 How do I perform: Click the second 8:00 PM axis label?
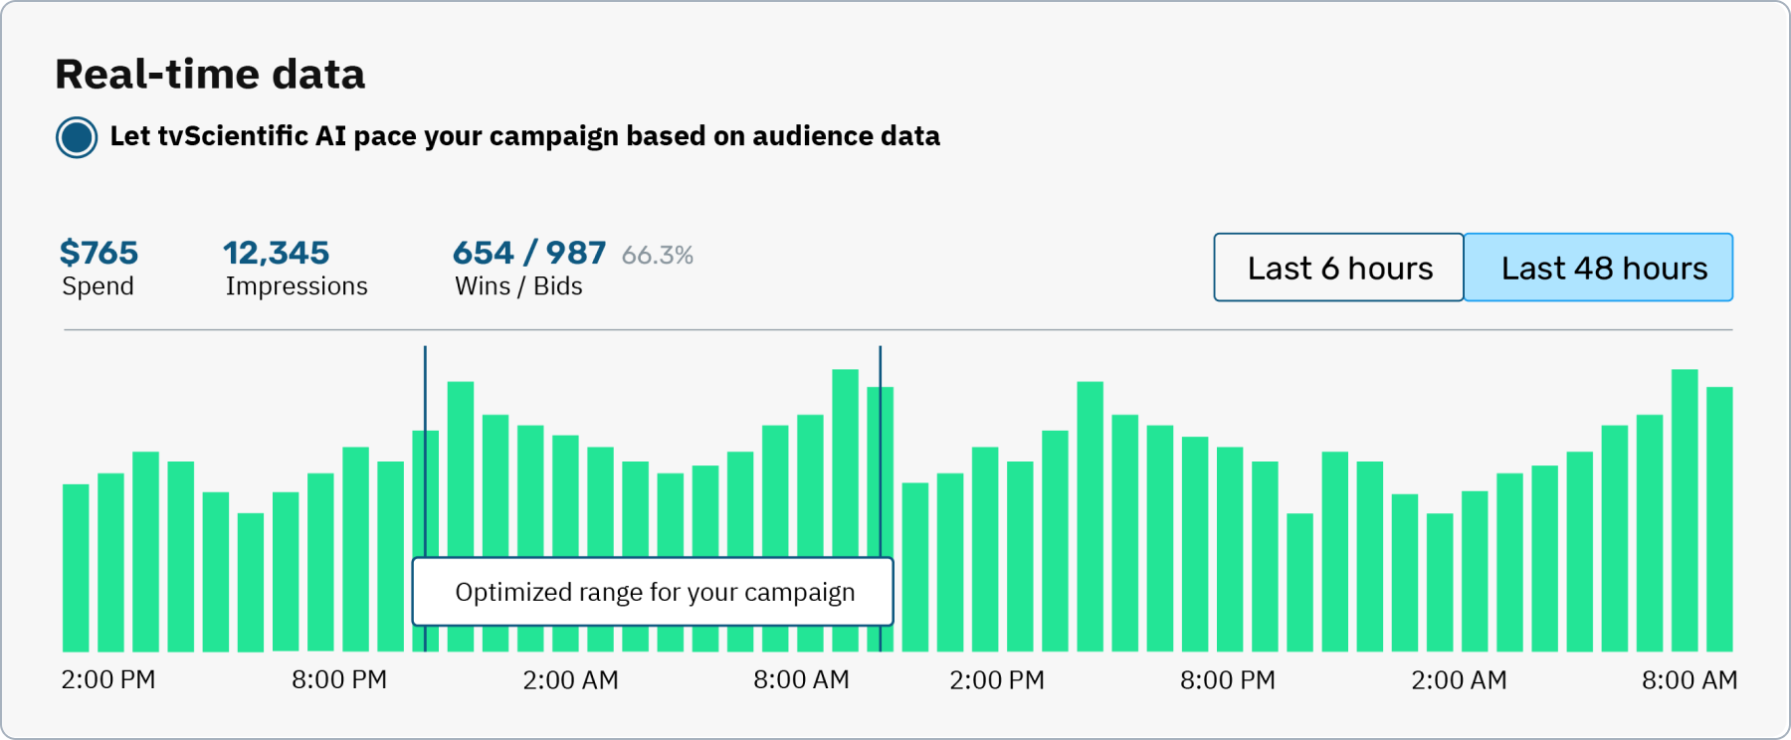1227,680
